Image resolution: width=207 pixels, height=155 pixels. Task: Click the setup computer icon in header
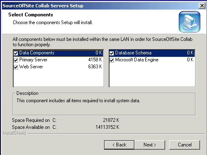click(189, 22)
